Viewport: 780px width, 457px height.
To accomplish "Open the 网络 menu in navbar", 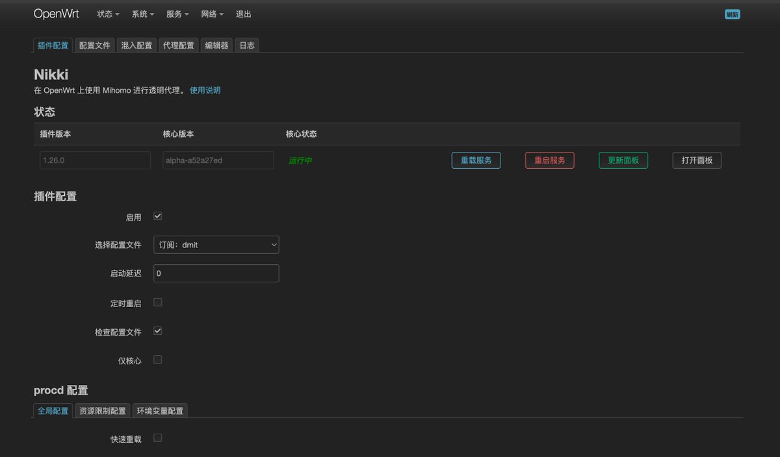I will point(213,14).
